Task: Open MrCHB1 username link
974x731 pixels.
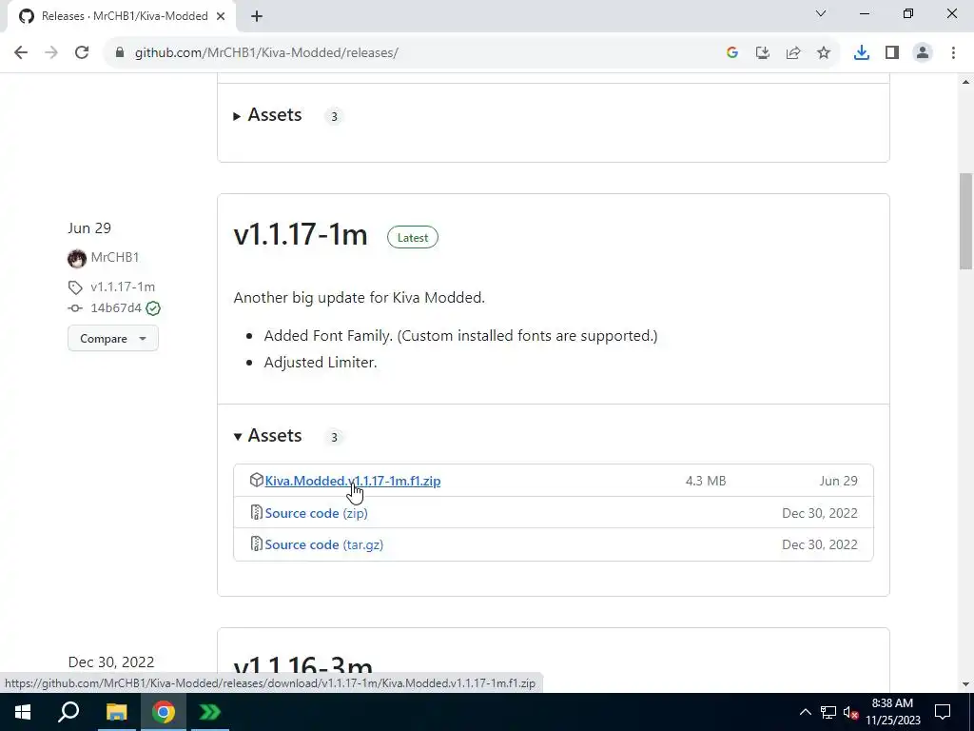Action: pos(115,257)
